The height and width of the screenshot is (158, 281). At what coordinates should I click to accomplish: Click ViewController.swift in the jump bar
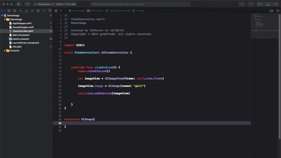click(118, 11)
